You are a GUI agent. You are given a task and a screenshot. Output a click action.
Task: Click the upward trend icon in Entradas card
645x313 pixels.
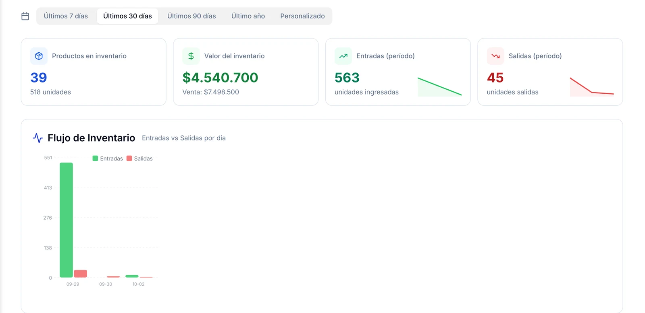(343, 56)
